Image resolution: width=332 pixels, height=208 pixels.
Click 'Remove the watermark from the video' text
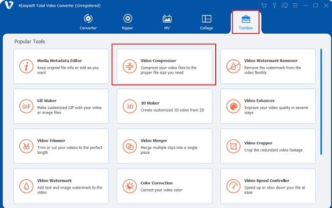[x=272, y=70]
